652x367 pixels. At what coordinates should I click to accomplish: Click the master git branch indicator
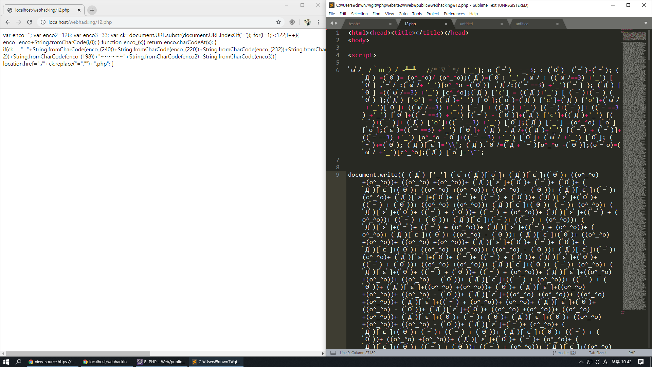563,353
